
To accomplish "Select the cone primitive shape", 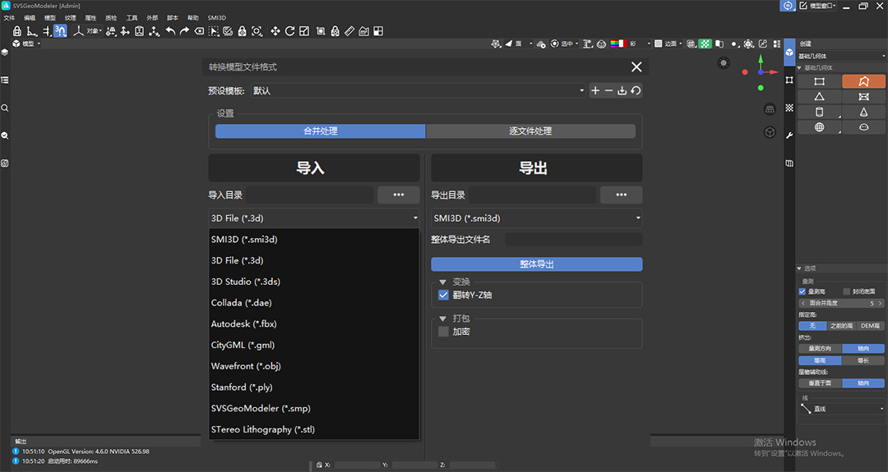I will pos(863,112).
